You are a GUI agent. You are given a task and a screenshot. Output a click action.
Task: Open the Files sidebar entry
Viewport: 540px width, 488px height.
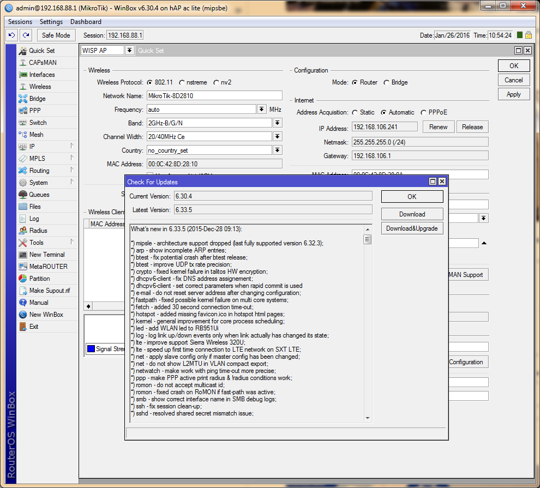click(x=35, y=207)
